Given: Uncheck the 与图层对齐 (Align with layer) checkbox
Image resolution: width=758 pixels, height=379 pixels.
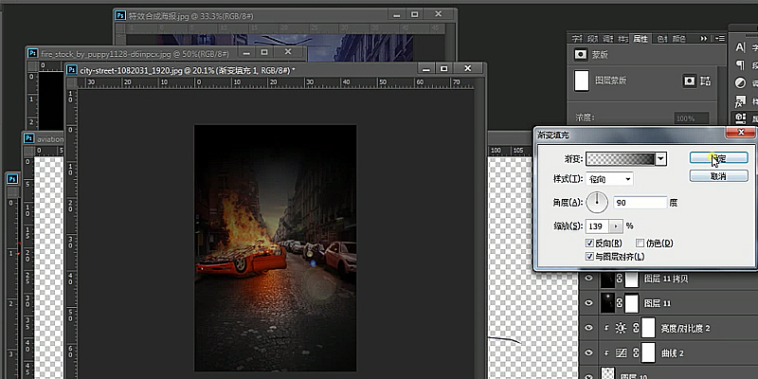Looking at the screenshot, I should (x=589, y=257).
